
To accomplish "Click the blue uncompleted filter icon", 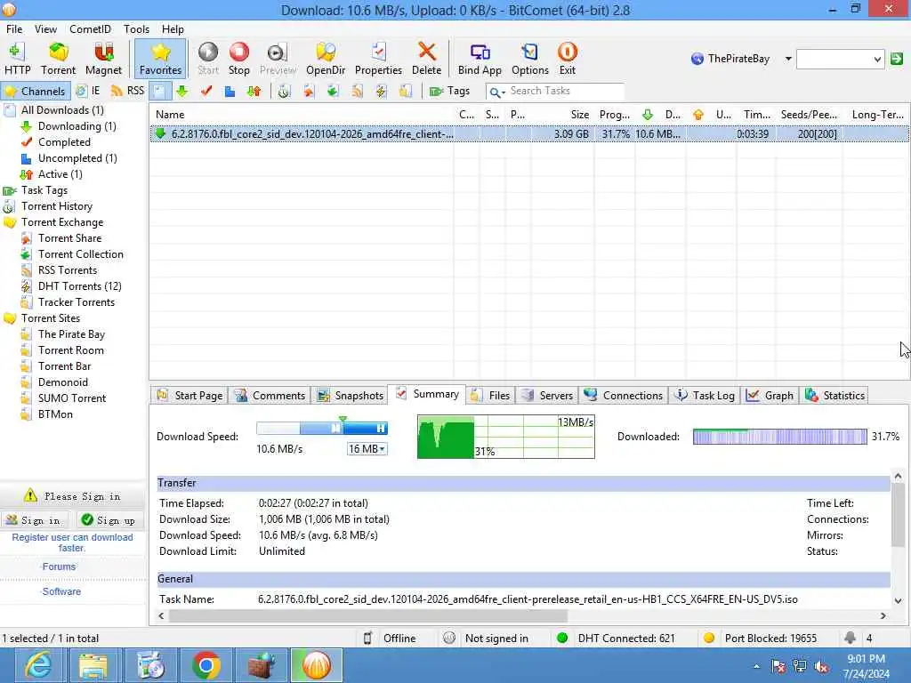I will [230, 92].
